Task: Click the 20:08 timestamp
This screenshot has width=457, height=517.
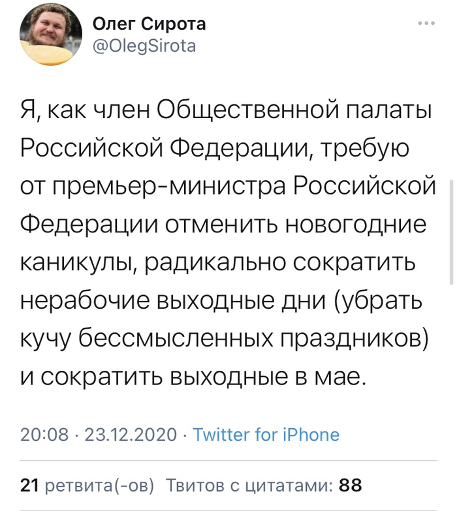Action: click(44, 435)
